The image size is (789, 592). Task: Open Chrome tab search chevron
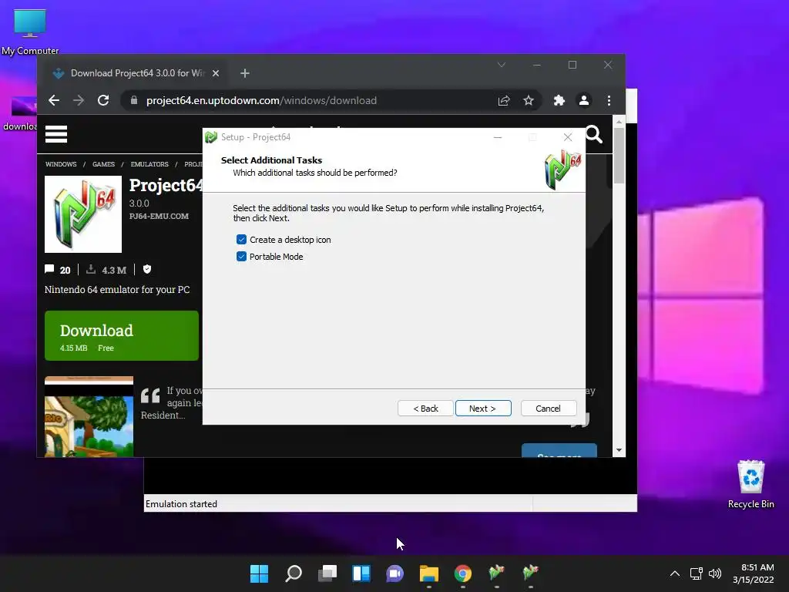coord(501,65)
